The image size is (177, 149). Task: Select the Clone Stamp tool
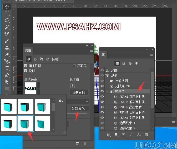(x=7, y=48)
